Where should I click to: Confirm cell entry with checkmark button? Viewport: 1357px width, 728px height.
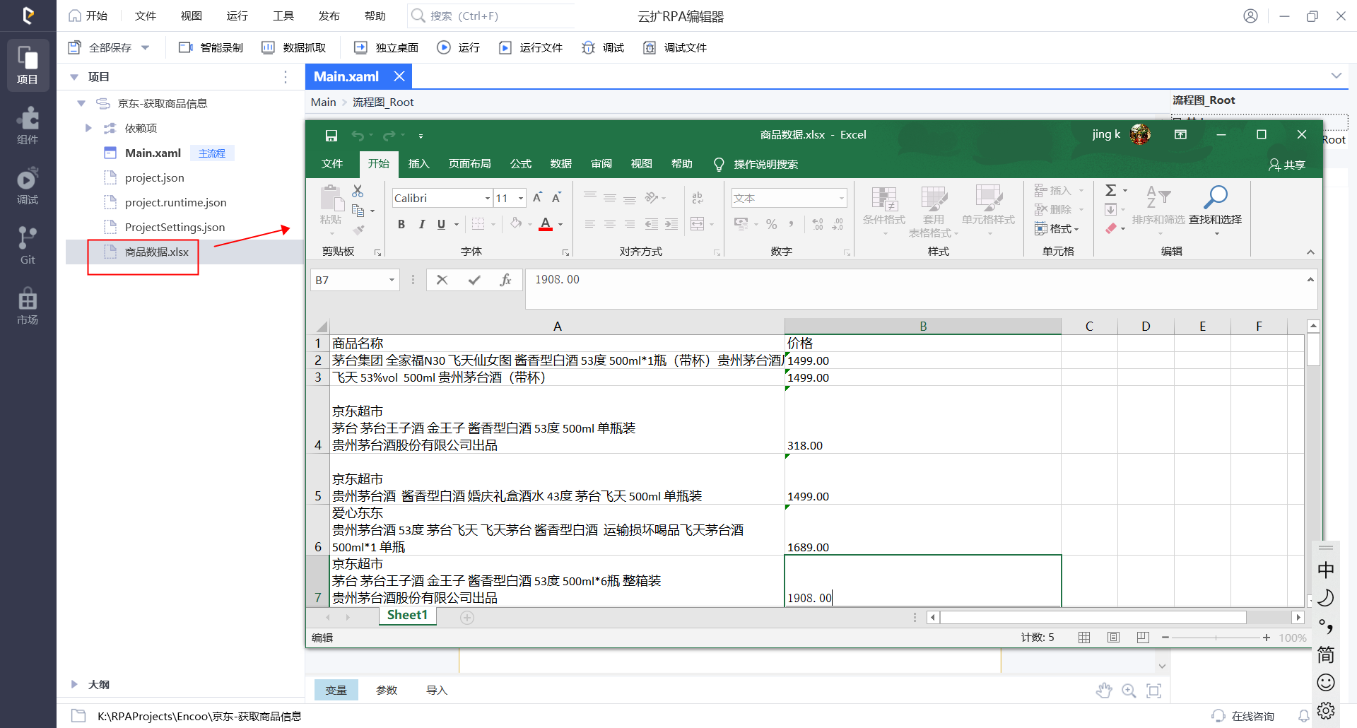coord(474,280)
